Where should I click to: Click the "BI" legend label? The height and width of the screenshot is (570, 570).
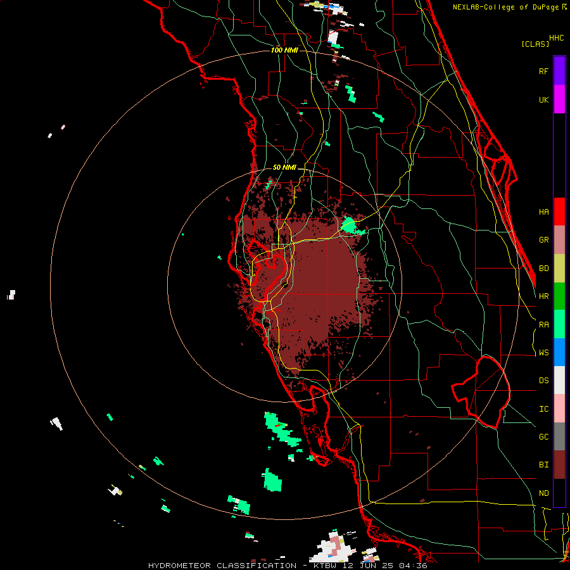(x=543, y=465)
